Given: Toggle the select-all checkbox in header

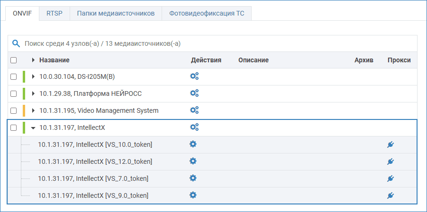Looking at the screenshot, I should (x=14, y=60).
